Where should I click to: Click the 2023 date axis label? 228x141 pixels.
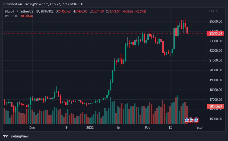click(90, 128)
